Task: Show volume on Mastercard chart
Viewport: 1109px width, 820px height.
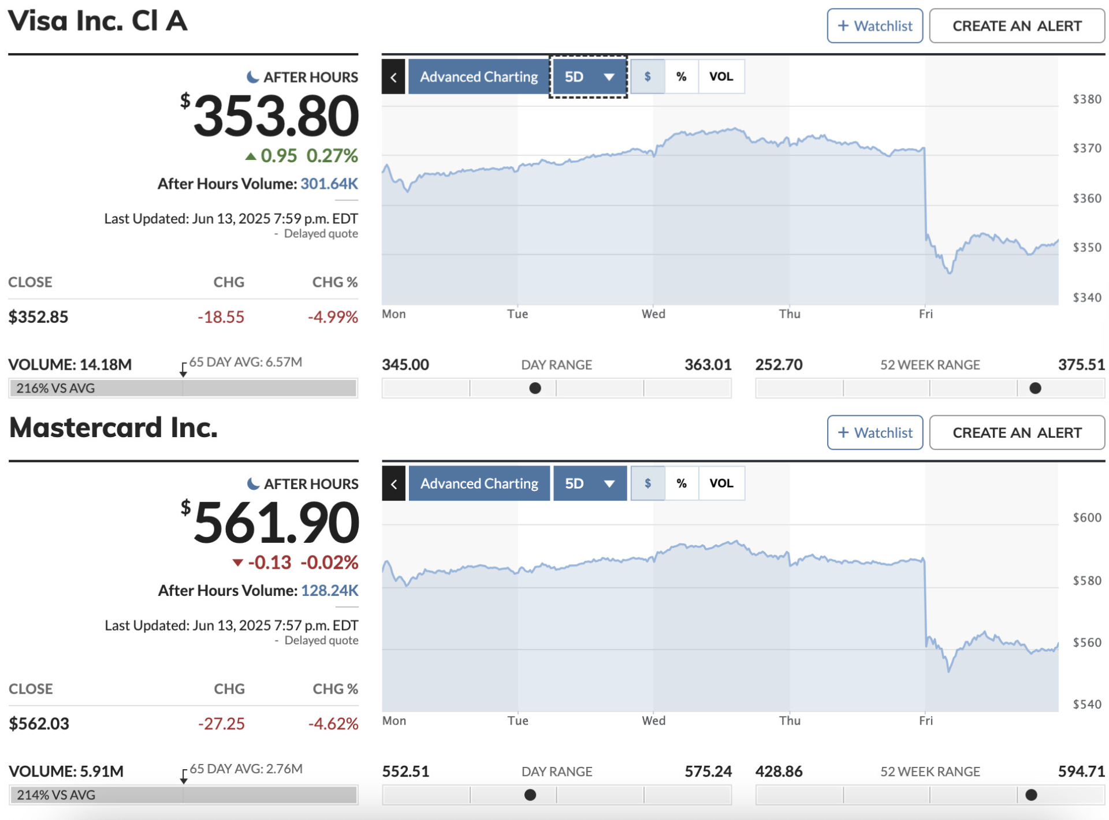Action: [721, 483]
